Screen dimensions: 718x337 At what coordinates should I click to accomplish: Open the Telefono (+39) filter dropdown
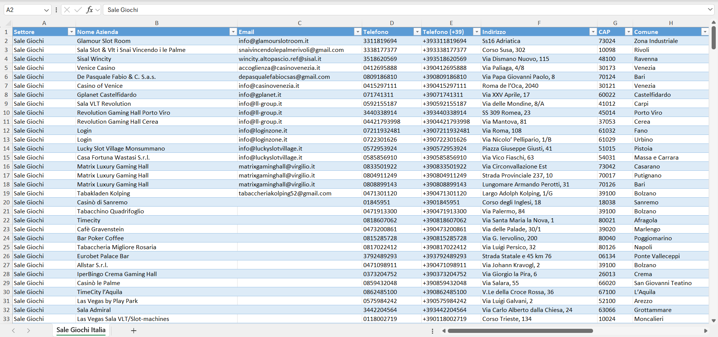[x=477, y=32]
